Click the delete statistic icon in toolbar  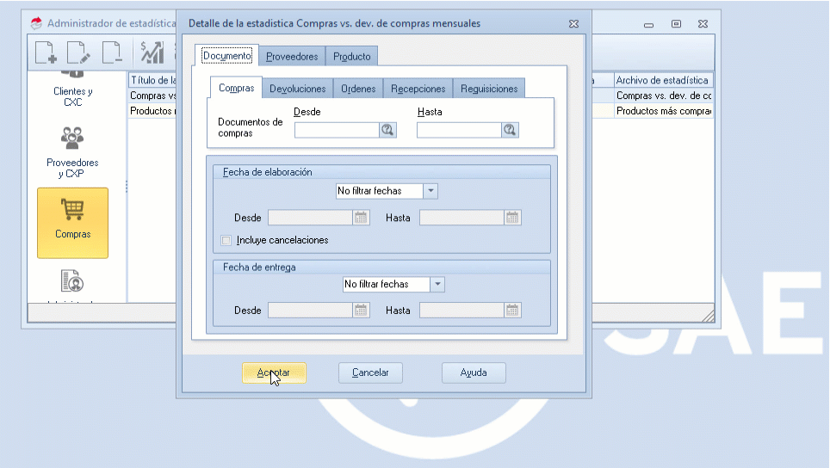point(112,53)
